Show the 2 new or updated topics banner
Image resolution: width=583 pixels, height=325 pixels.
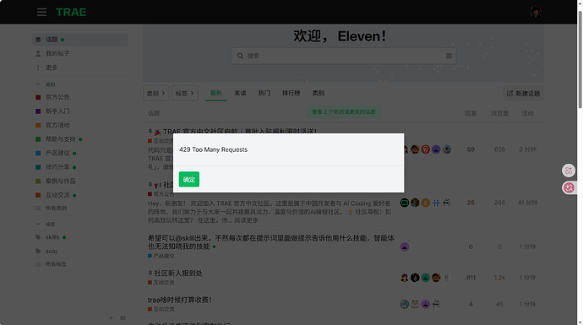pyautogui.click(x=344, y=111)
